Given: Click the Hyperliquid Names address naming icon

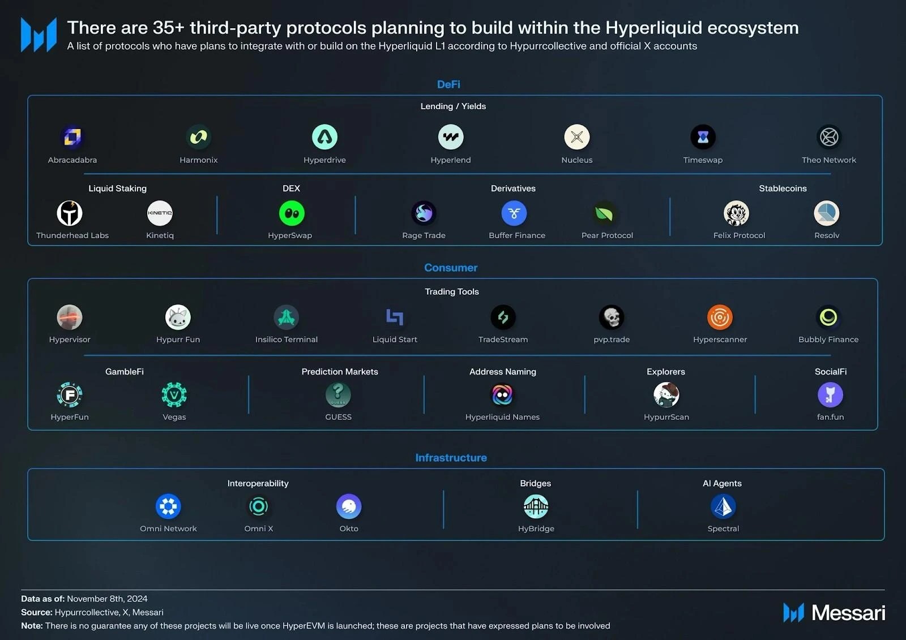Looking at the screenshot, I should click(502, 394).
